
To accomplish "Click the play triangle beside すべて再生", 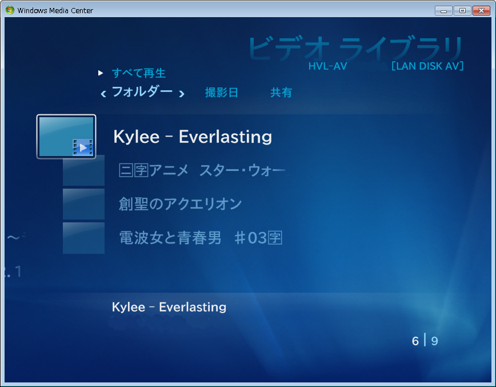I will pos(101,73).
